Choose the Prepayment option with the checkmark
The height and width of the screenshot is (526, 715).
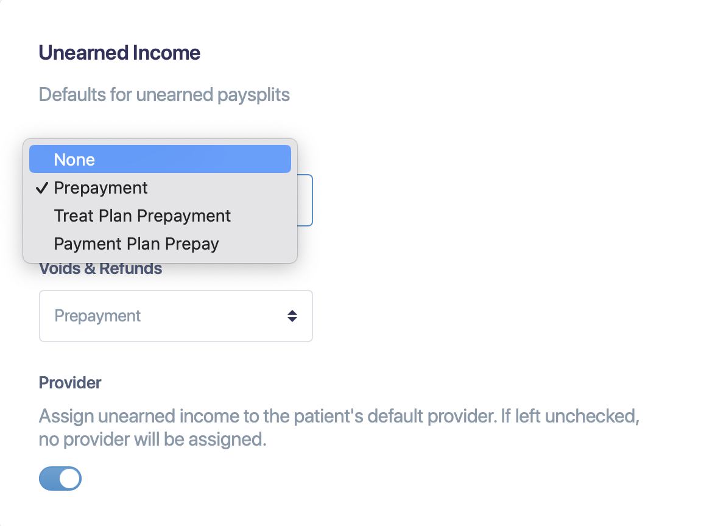(x=100, y=188)
